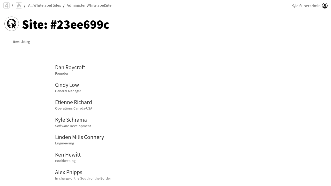The image size is (331, 186).
Task: Click the Site: #23ee699c heading
Action: 66,25
